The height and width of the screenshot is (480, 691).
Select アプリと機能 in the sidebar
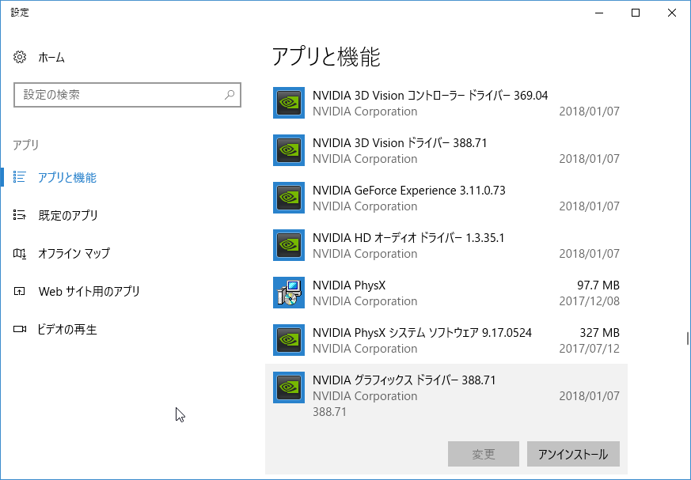coord(67,177)
